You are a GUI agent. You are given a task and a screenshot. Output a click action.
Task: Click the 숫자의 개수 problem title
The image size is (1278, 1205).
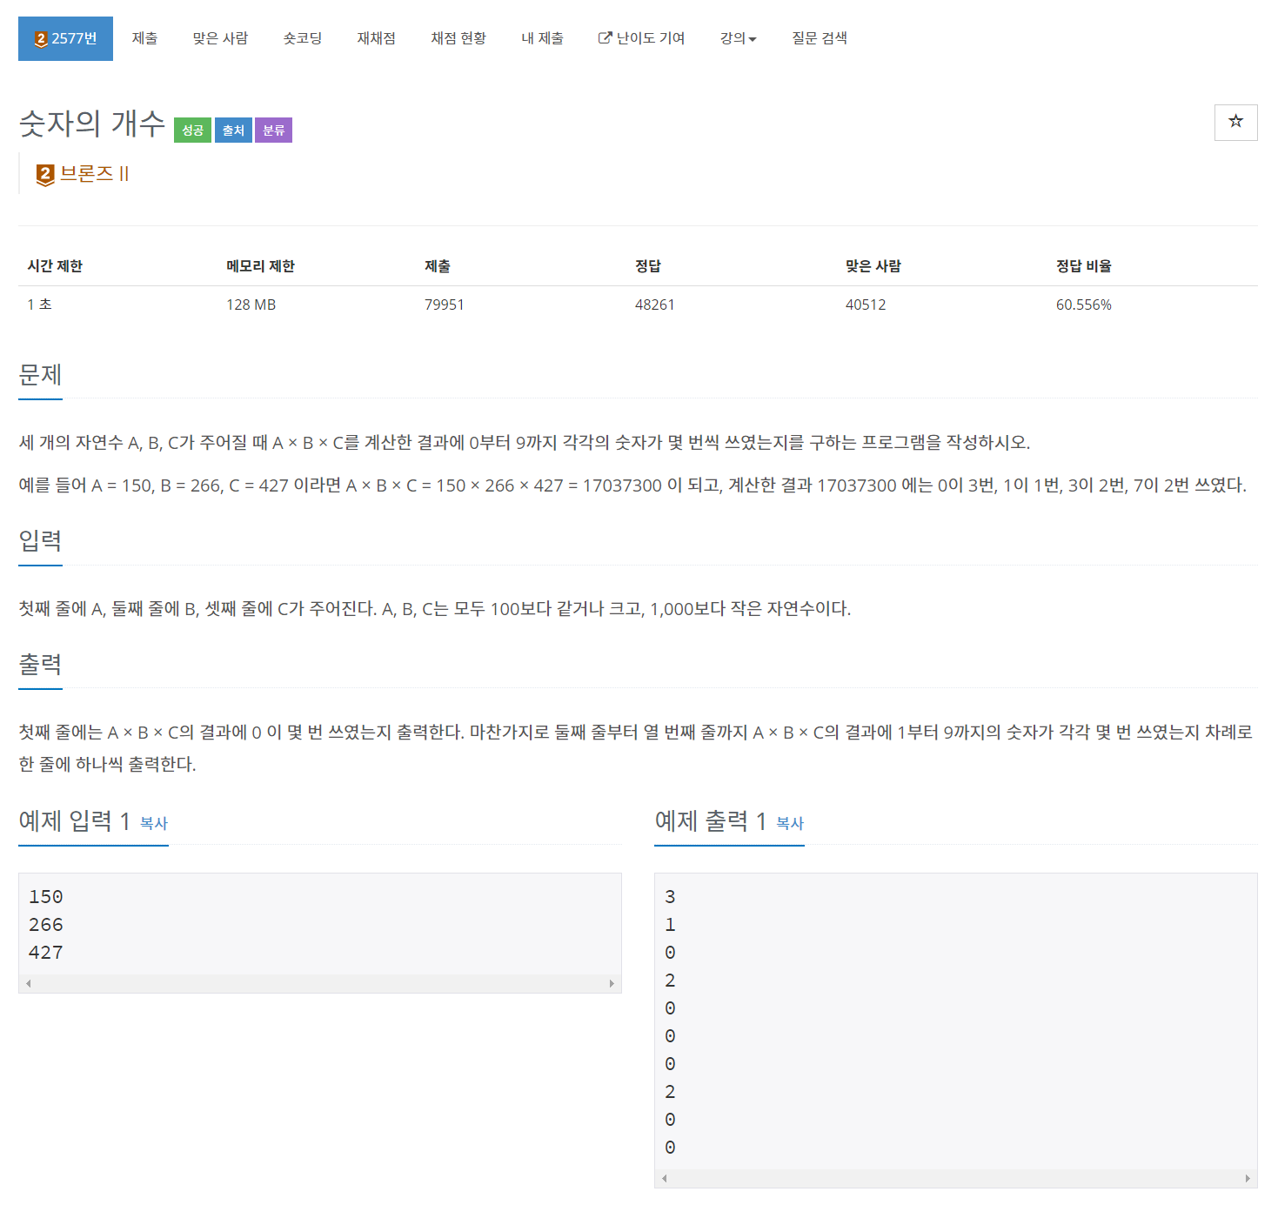92,124
